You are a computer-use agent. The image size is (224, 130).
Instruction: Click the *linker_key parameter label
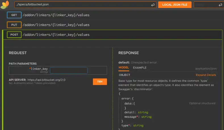click(38, 69)
